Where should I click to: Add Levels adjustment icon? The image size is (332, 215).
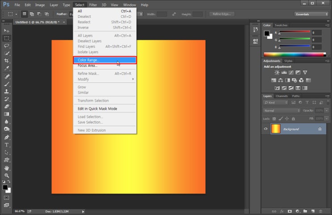(x=284, y=73)
